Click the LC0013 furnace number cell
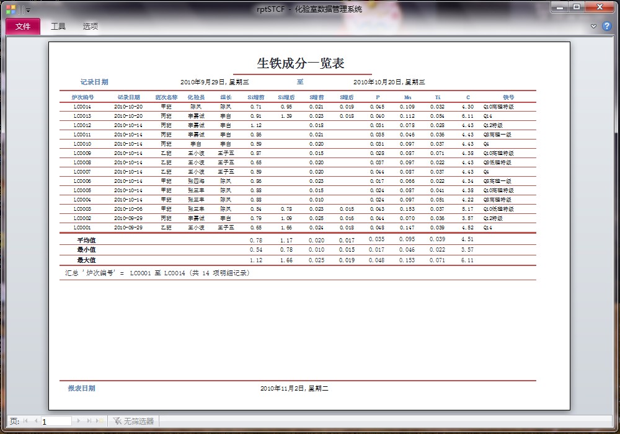The height and width of the screenshot is (434, 620). (x=82, y=116)
